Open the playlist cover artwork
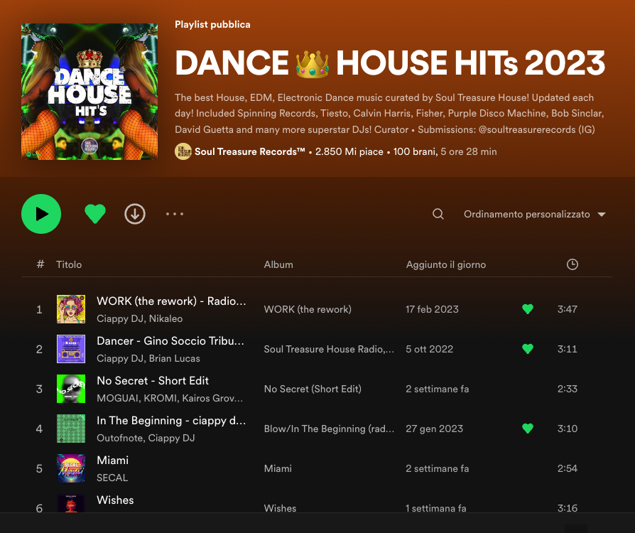The image size is (635, 533). click(x=89, y=92)
